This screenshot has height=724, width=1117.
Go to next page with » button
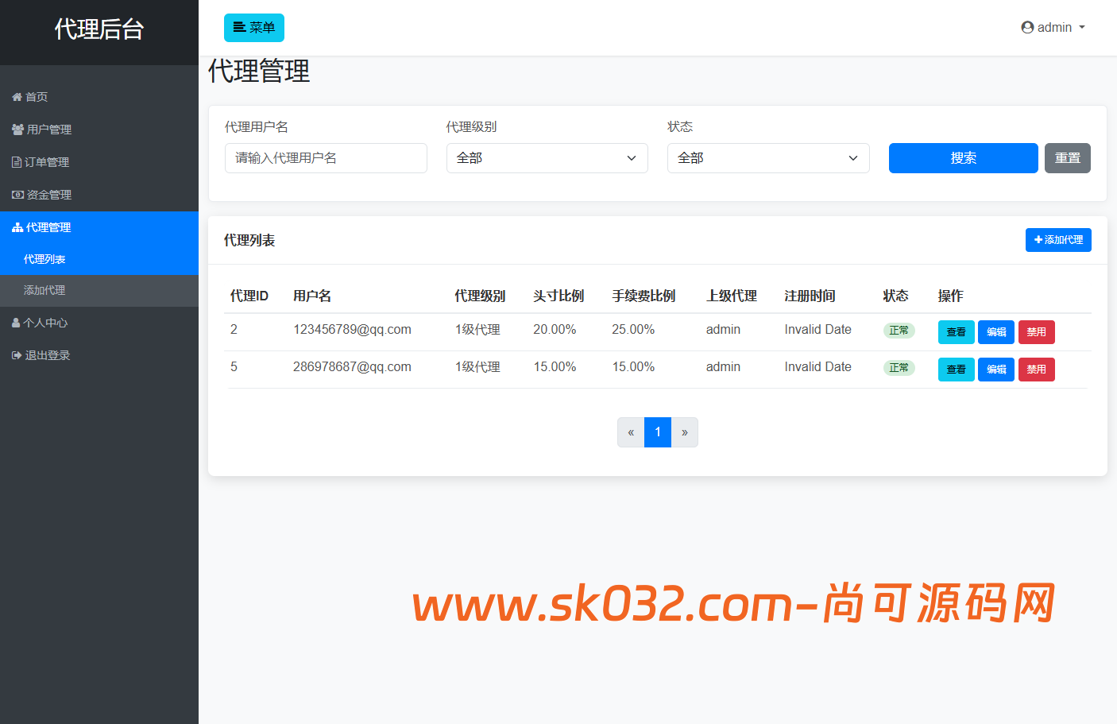coord(685,432)
